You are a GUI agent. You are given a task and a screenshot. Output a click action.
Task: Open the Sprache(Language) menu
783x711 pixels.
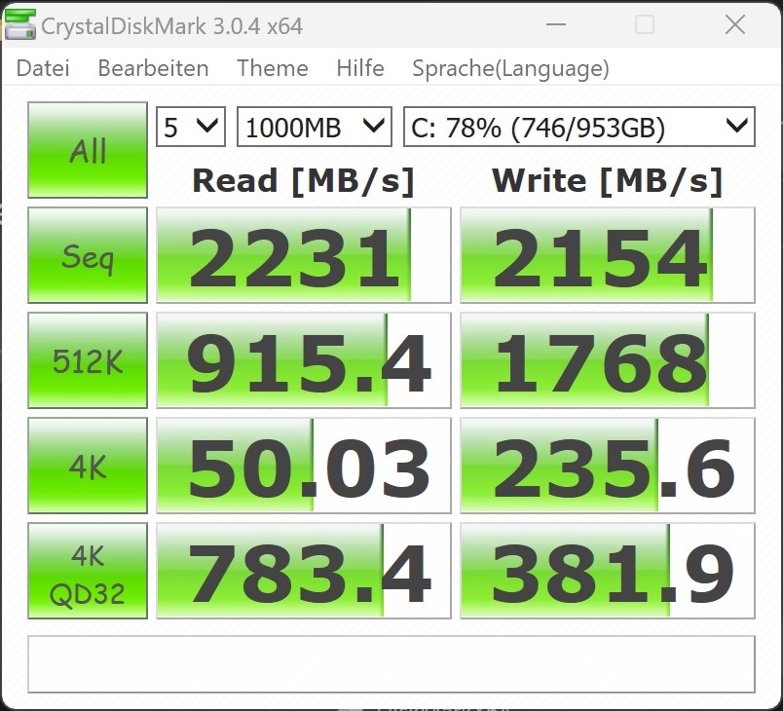510,69
